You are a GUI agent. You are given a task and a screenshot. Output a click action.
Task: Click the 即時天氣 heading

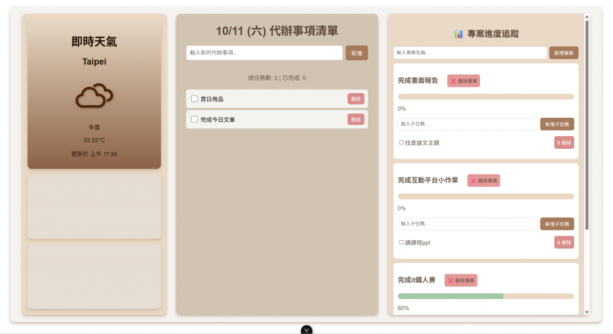click(94, 42)
